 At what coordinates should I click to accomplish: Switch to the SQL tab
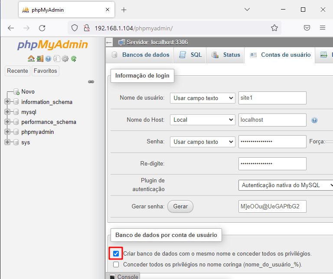click(190, 55)
